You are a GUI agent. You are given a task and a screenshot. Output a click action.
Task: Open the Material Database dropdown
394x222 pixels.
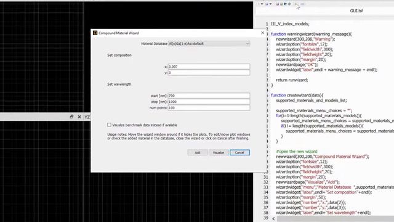[x=209, y=44]
